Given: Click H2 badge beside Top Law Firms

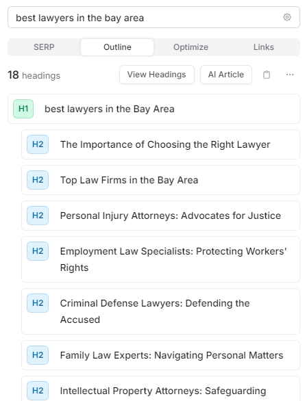Looking at the screenshot, I should pyautogui.click(x=38, y=180).
